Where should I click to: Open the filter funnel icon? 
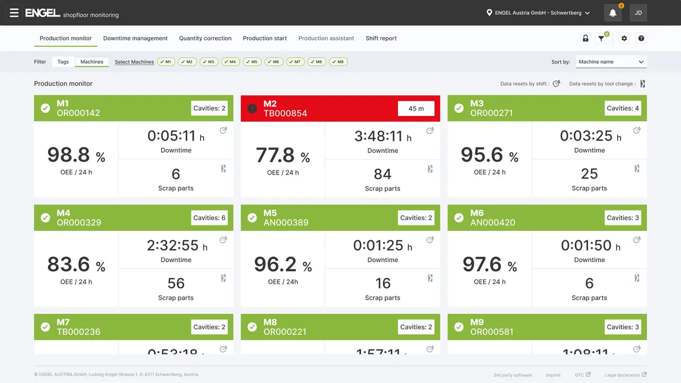pos(601,38)
